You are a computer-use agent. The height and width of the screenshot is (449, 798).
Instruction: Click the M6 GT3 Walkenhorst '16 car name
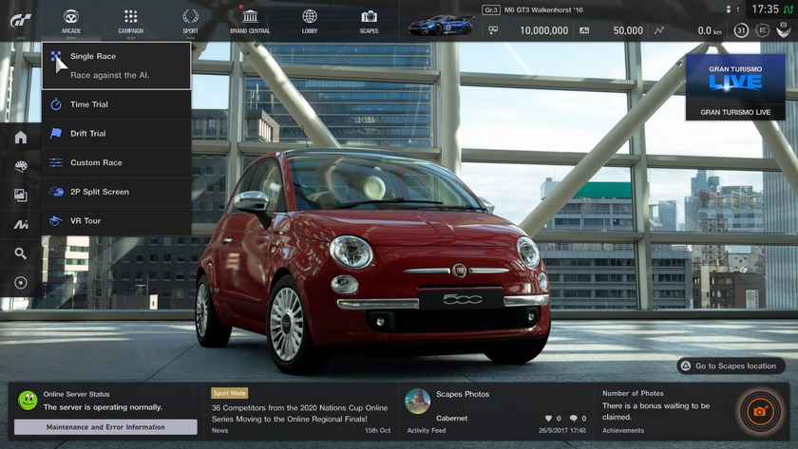coord(543,9)
